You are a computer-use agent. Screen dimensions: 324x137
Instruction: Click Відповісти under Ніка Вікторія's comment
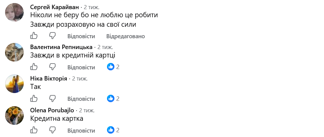[x=81, y=99]
